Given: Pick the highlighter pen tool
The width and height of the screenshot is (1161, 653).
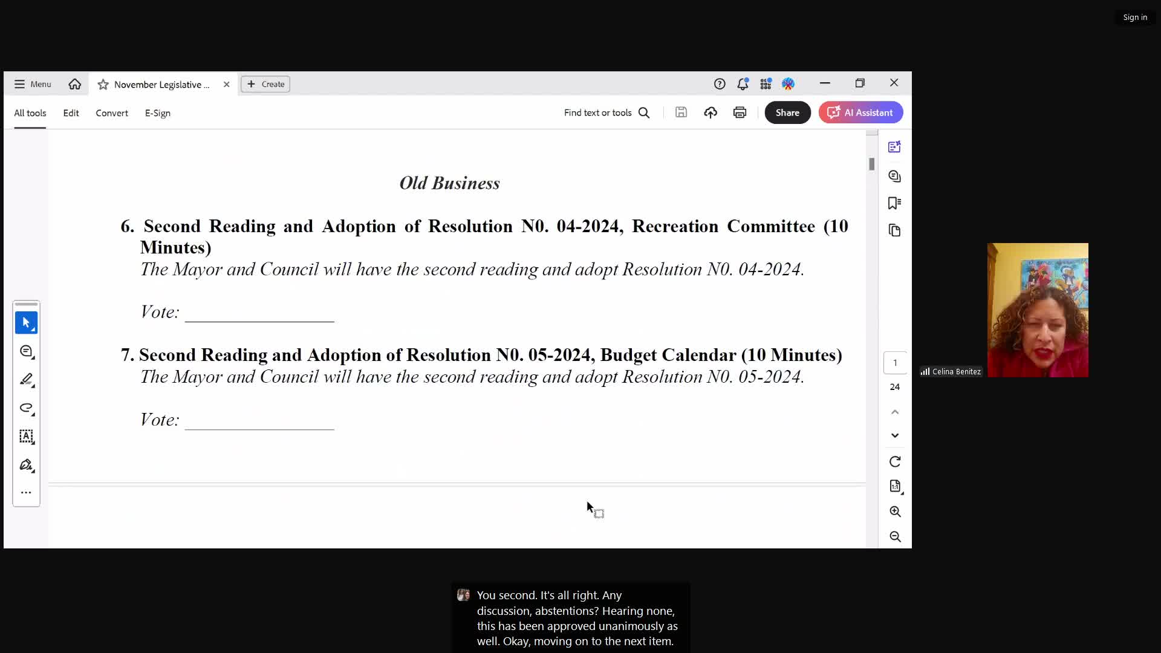Looking at the screenshot, I should coord(26,380).
